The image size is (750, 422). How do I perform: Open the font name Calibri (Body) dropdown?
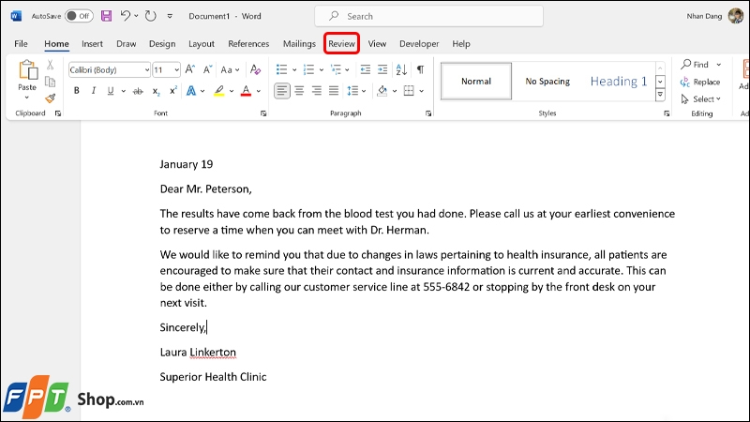tap(146, 70)
